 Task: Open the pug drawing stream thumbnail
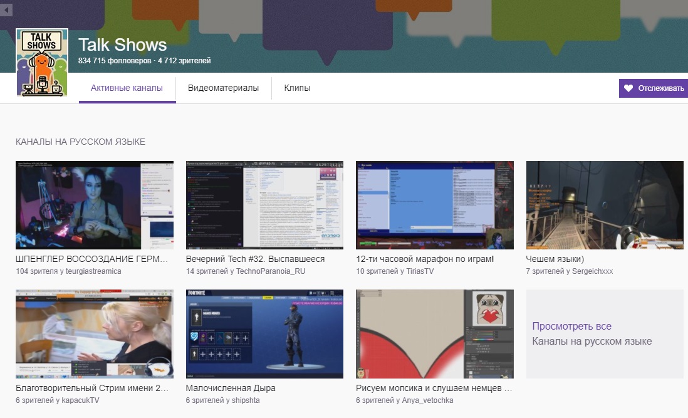click(435, 333)
